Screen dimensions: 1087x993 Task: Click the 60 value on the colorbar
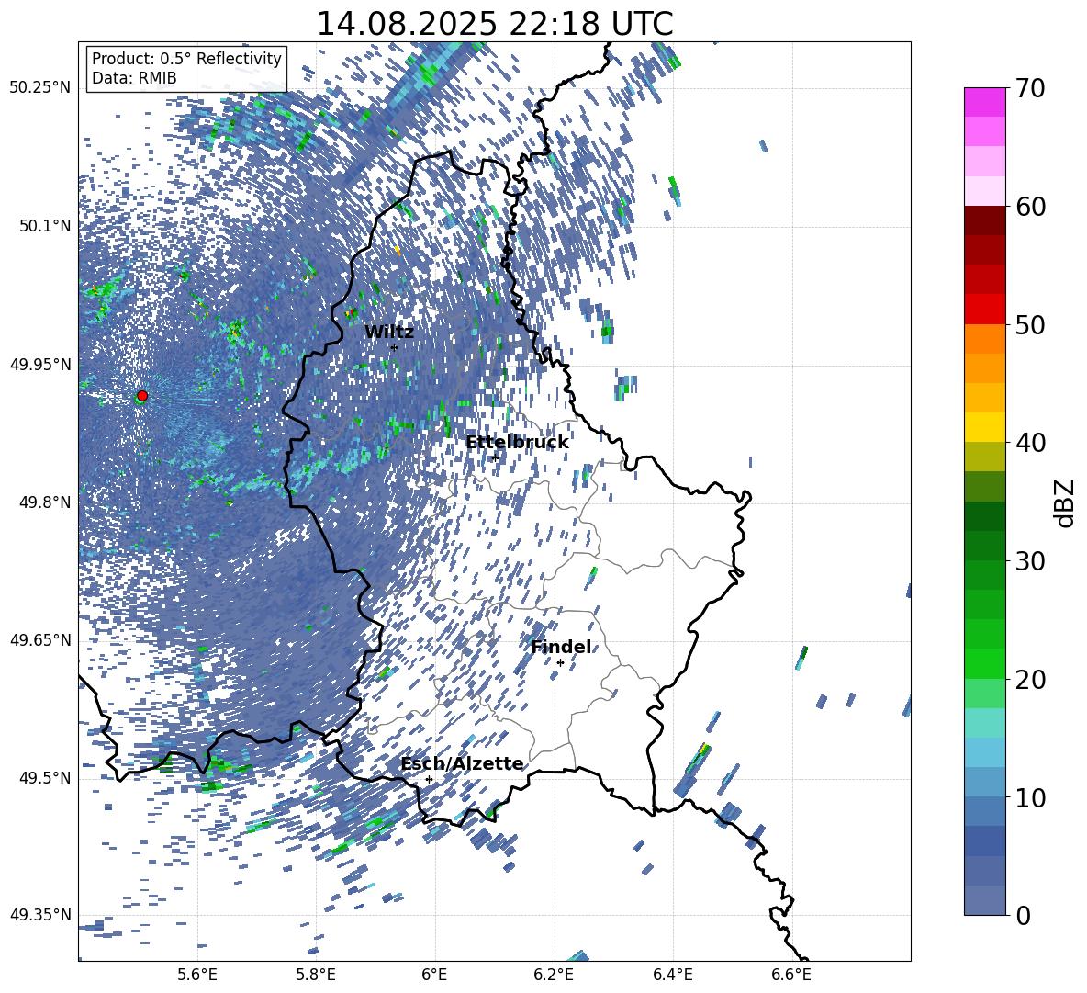[1030, 207]
